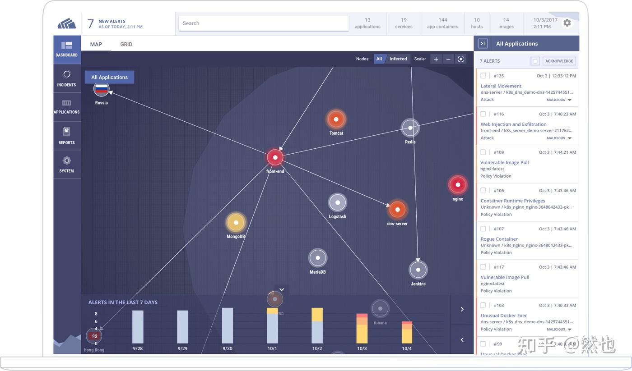Open Malicious dropdown on alert #135
This screenshot has width=632, height=371.
[559, 100]
